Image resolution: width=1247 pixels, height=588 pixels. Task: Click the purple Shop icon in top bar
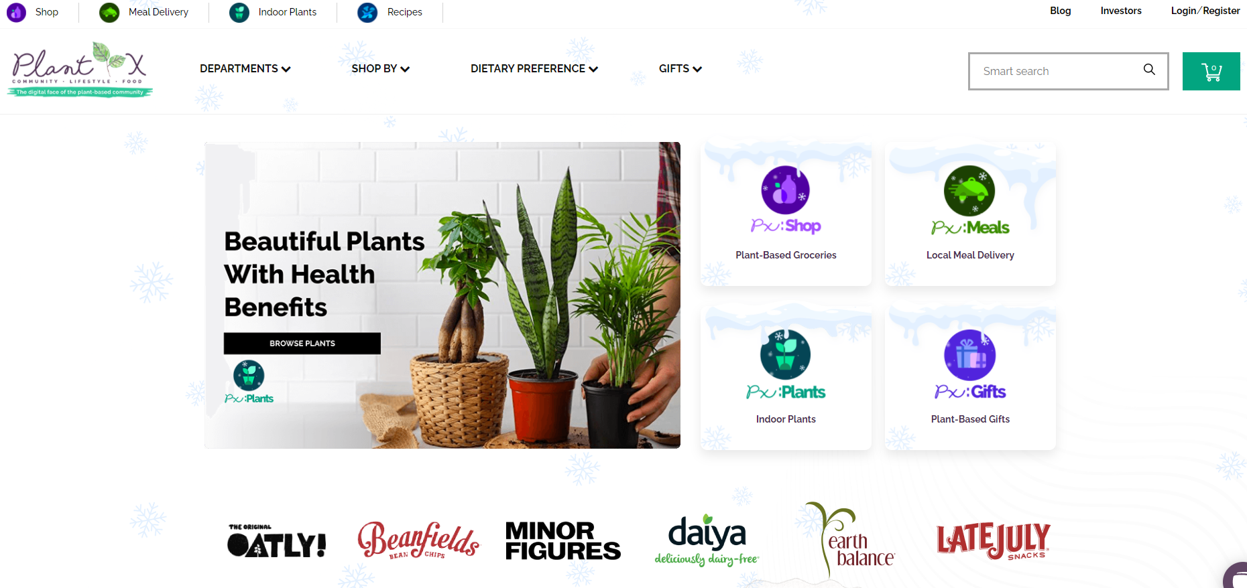pyautogui.click(x=16, y=12)
